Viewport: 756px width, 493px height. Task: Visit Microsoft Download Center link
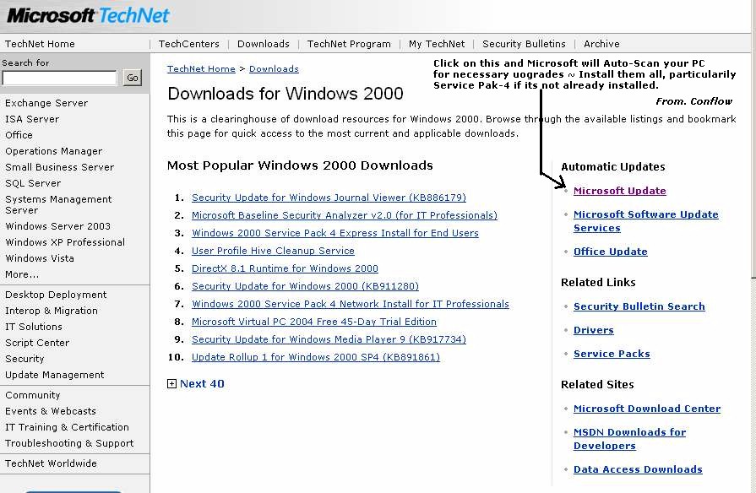click(647, 409)
